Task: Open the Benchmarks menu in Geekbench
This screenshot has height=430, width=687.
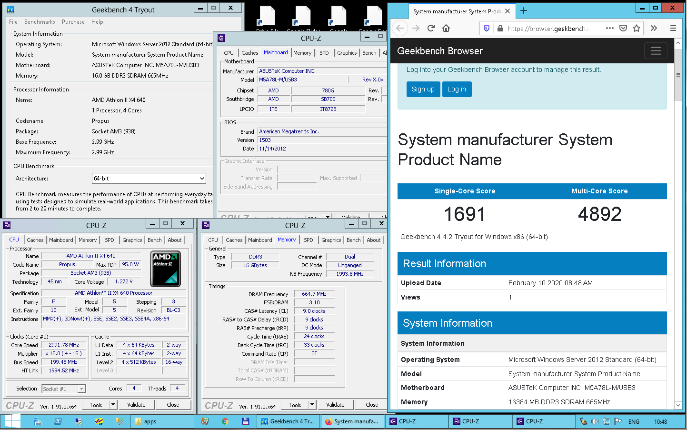Action: [x=40, y=22]
